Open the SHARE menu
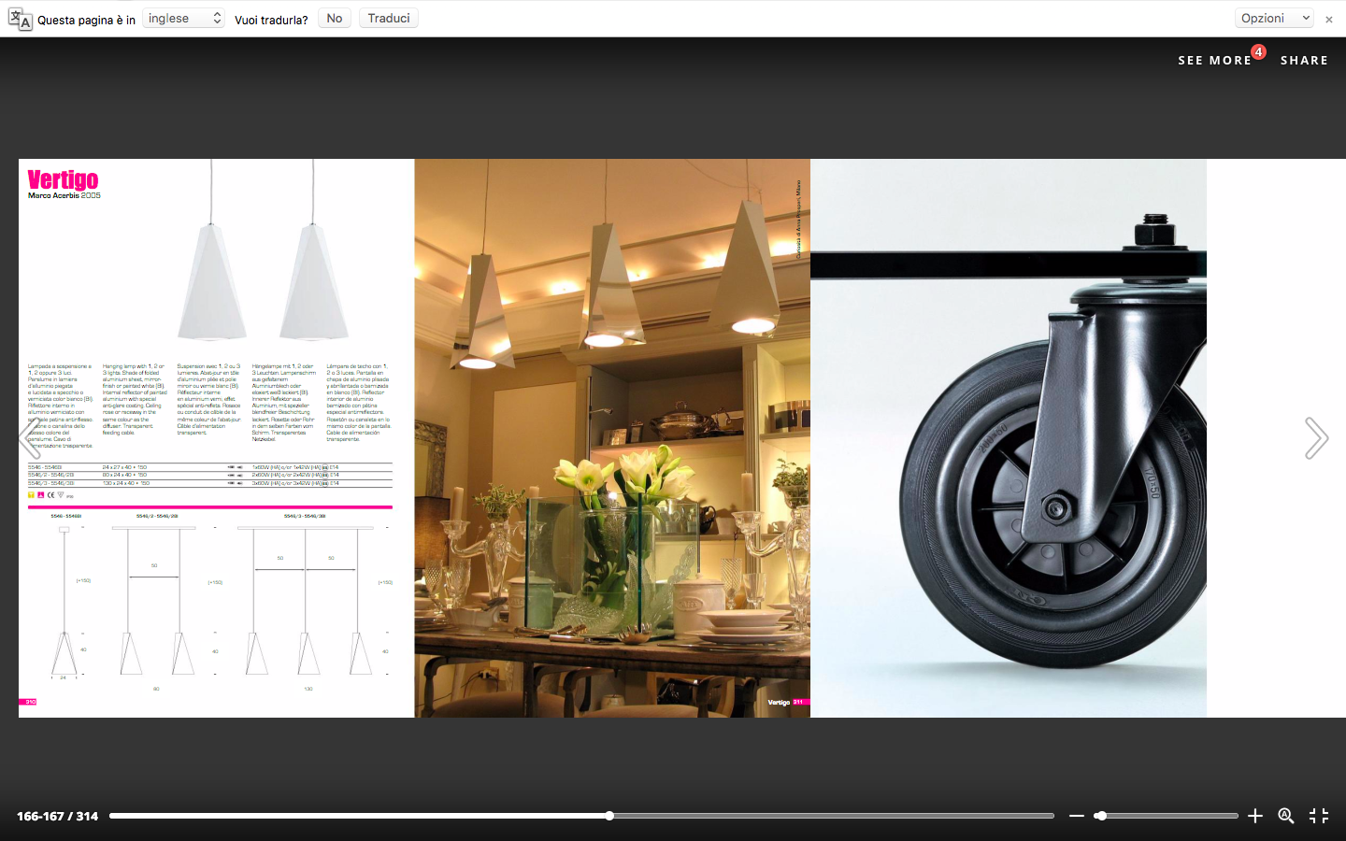This screenshot has width=1346, height=841. 1304,60
